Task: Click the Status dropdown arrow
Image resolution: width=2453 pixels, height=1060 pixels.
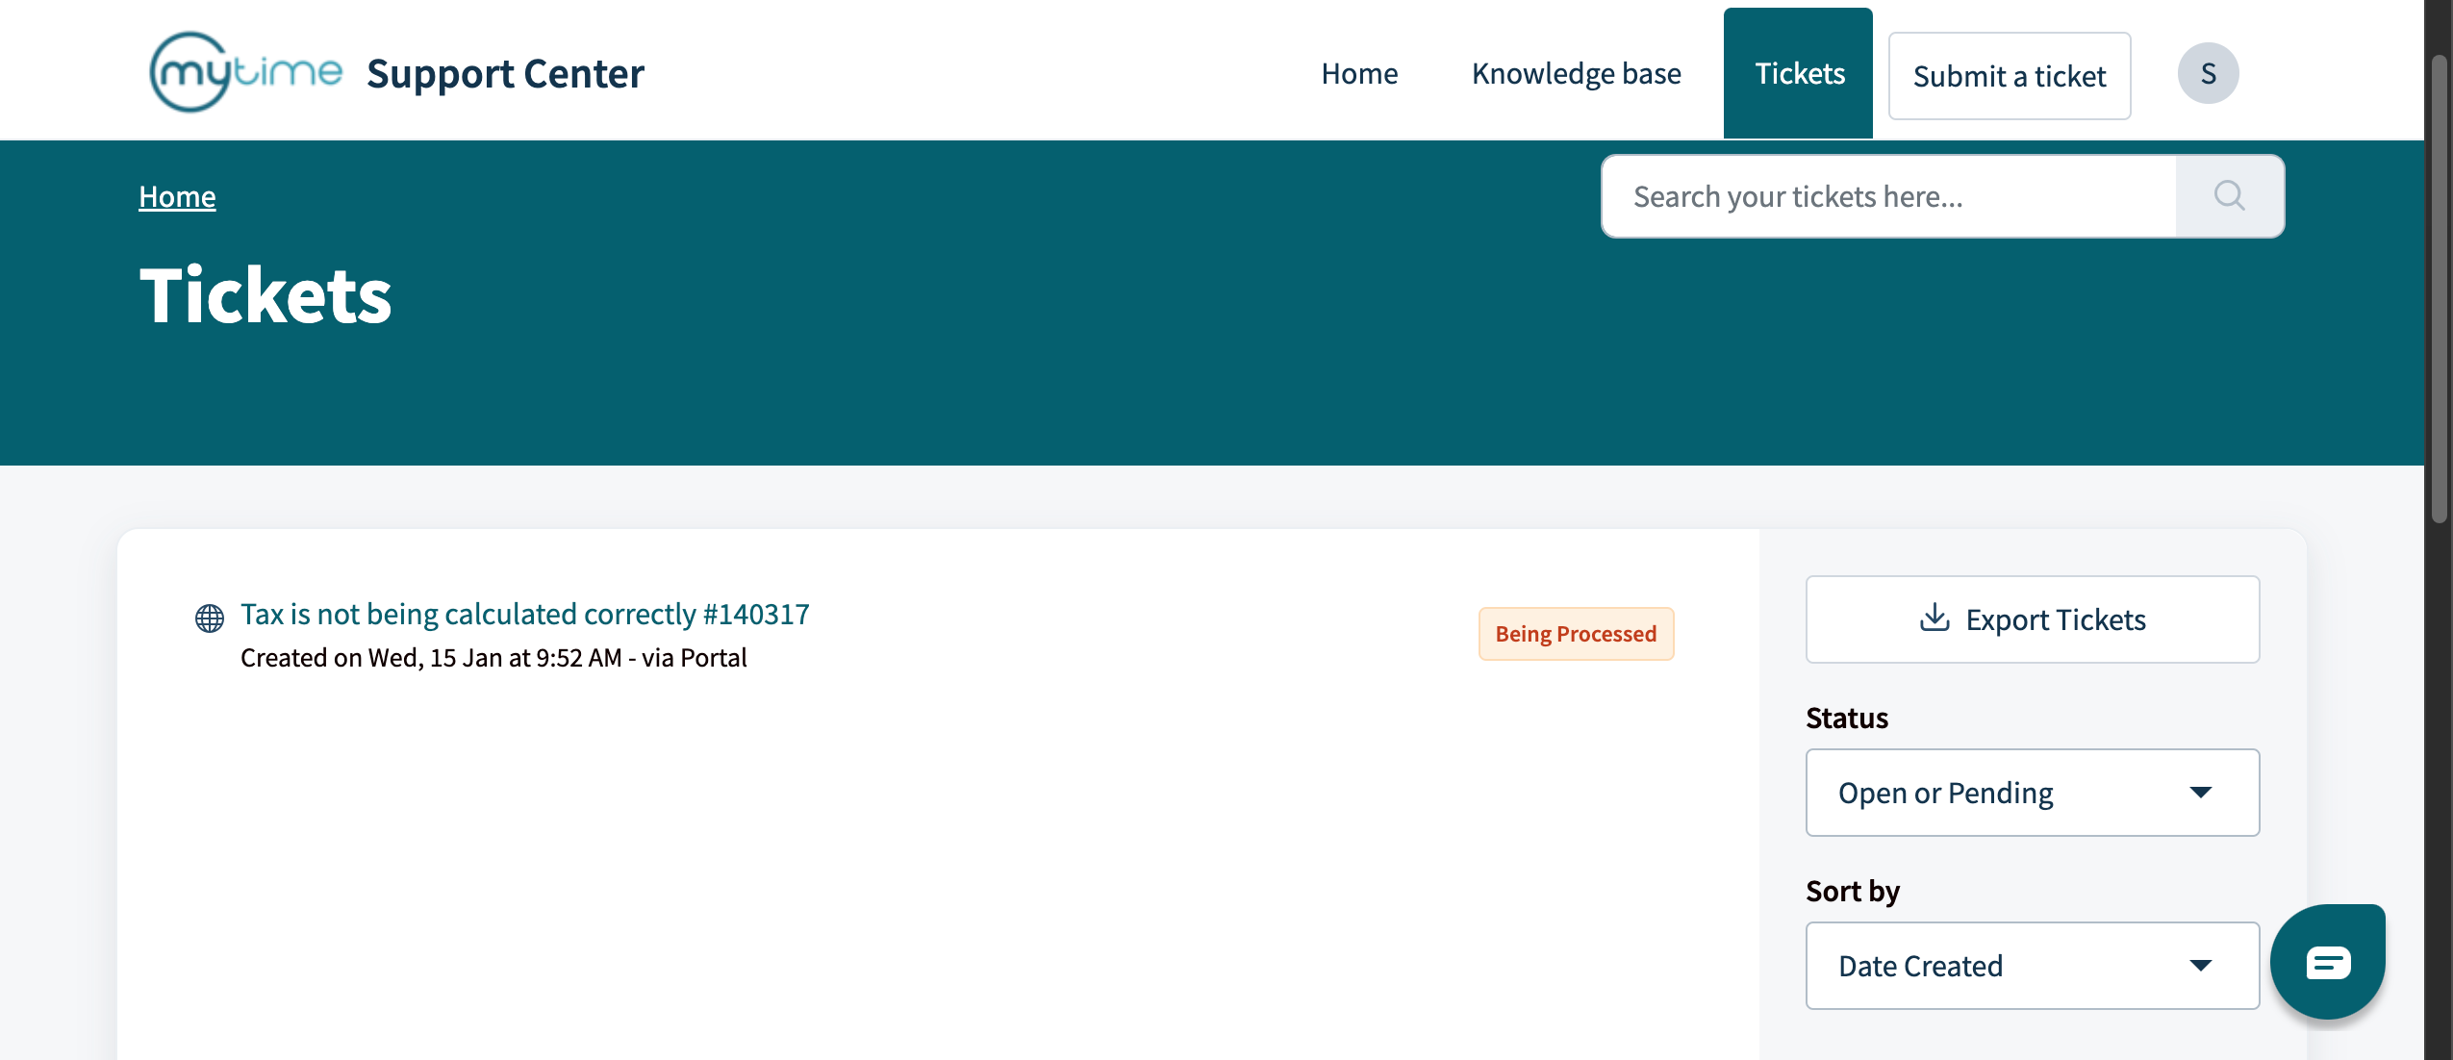Action: pos(2200,793)
